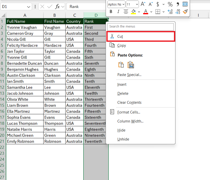Viewport: 210px width, 180px height.
Task: Toggle bold formatting on the selection
Action: 111,11
